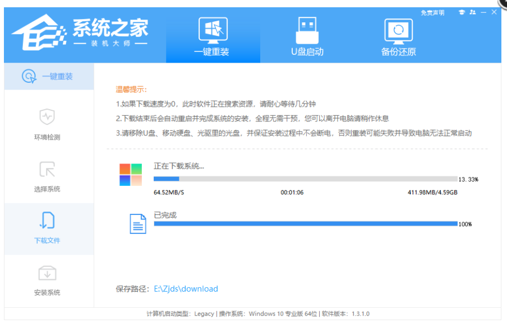The width and height of the screenshot is (507, 328).
Task: Click tip 2 about automatic restart
Action: (252, 119)
